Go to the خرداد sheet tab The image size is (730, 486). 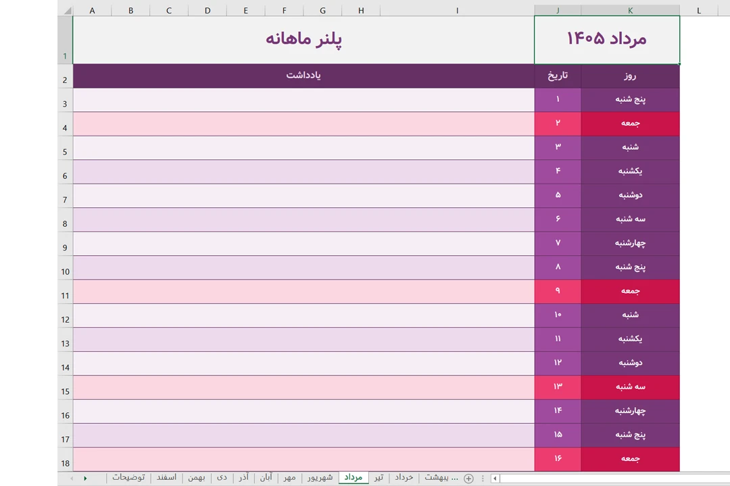pos(404,478)
